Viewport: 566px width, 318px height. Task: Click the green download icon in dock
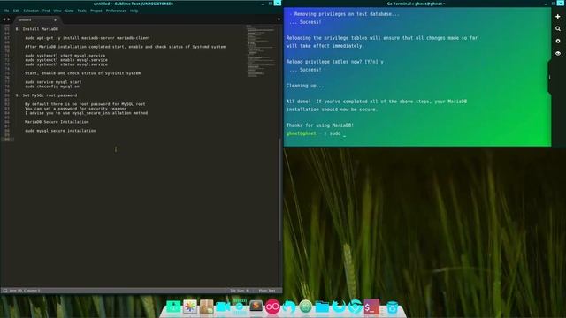pyautogui.click(x=173, y=307)
